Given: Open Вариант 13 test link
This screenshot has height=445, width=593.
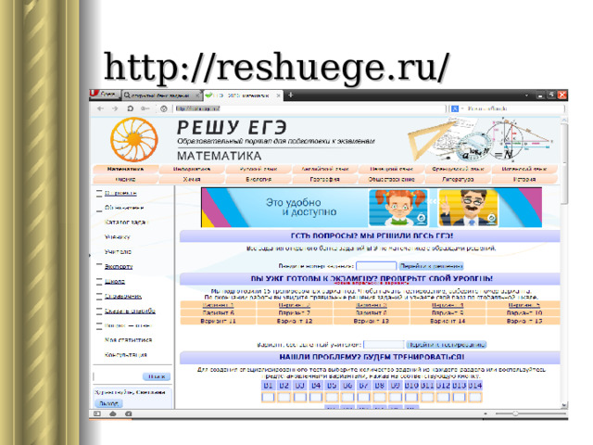Looking at the screenshot, I should tap(371, 321).
